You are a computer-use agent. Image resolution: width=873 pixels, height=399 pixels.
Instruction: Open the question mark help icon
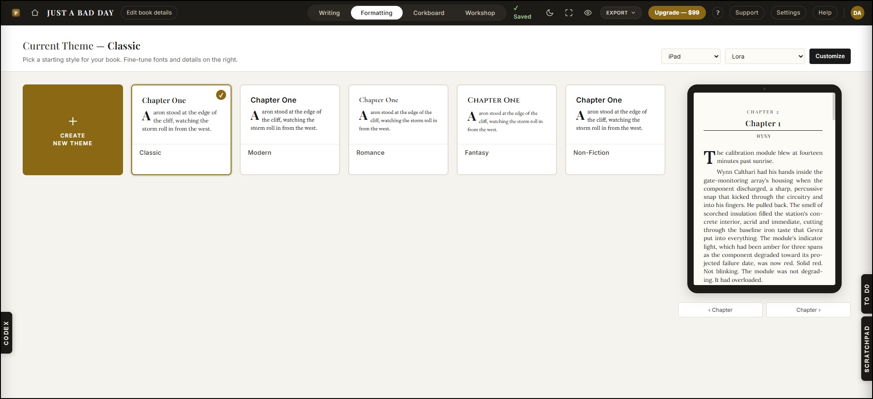(x=718, y=13)
